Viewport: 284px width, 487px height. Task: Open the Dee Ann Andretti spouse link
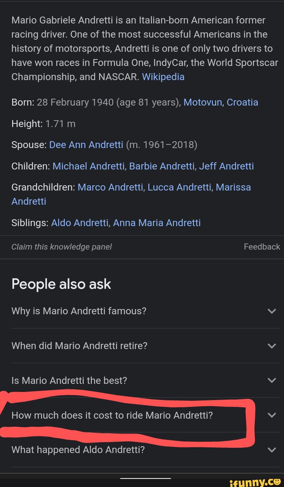coord(86,144)
